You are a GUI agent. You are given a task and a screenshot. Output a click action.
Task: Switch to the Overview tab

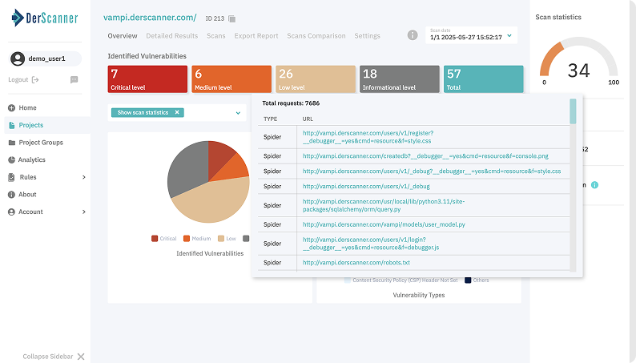pos(123,36)
